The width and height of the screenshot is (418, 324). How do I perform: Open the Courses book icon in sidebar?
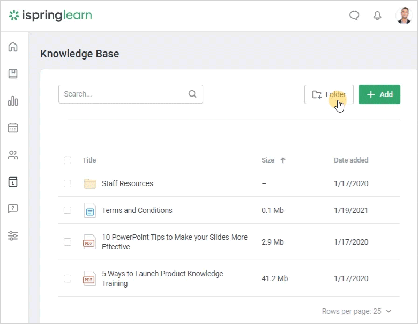pyautogui.click(x=13, y=74)
